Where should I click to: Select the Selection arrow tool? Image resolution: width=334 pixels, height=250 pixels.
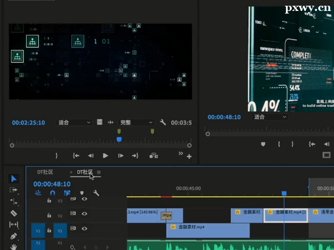click(14, 179)
